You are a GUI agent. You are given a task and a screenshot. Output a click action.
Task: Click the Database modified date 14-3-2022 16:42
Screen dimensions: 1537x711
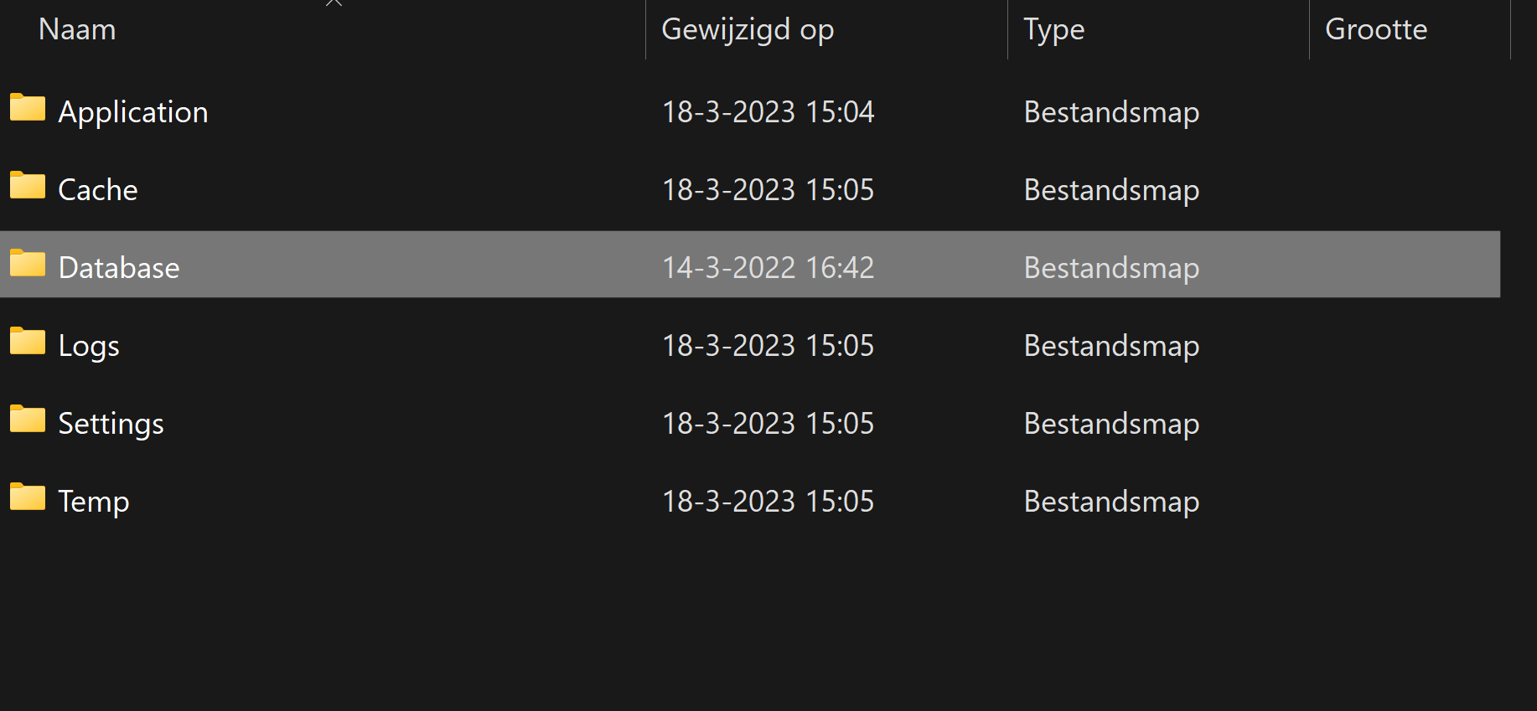click(768, 268)
